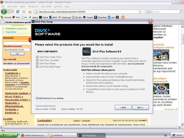The image size is (184, 138).
Task: Uncheck DivX Plus Player component
Action: (x=37, y=64)
